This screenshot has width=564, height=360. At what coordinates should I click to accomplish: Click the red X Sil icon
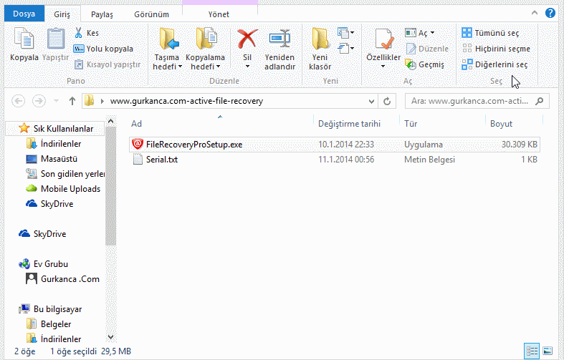247,39
